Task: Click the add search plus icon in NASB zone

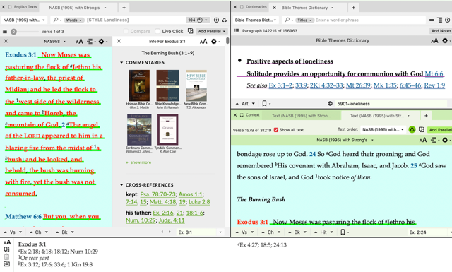Action: pyautogui.click(x=216, y=20)
